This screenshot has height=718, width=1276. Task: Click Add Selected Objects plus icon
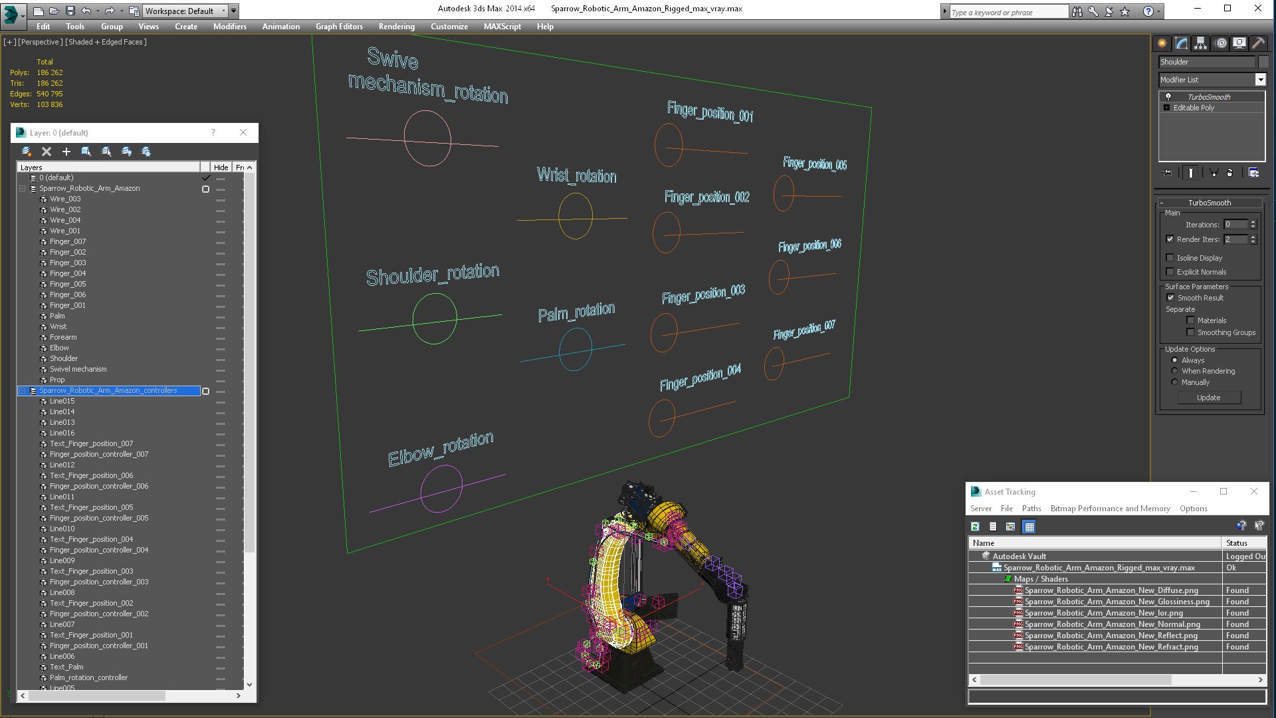(x=66, y=152)
